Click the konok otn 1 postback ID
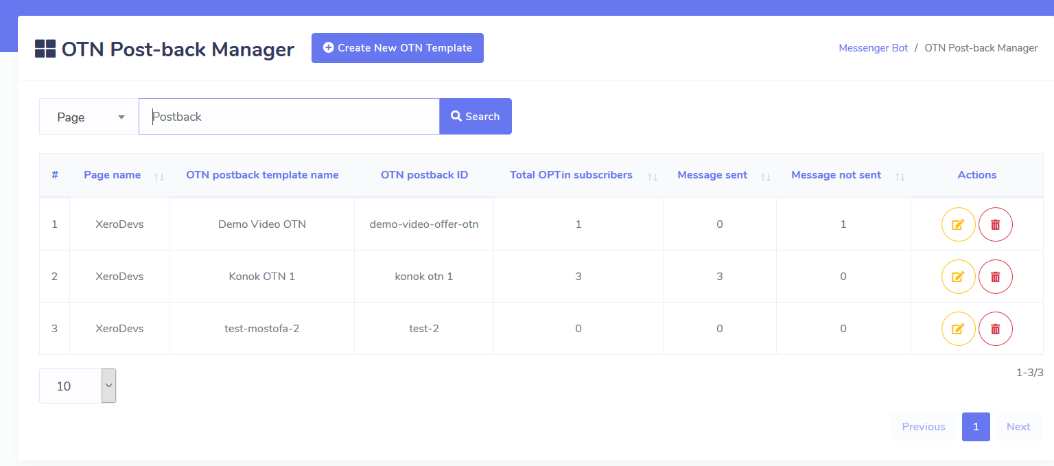 [424, 277]
